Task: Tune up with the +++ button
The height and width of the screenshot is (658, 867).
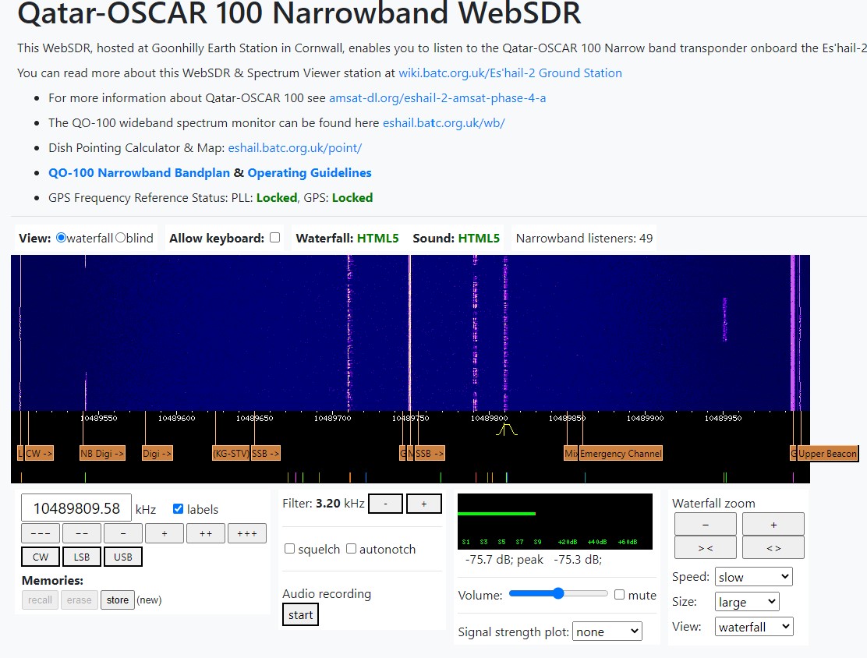Action: point(247,533)
